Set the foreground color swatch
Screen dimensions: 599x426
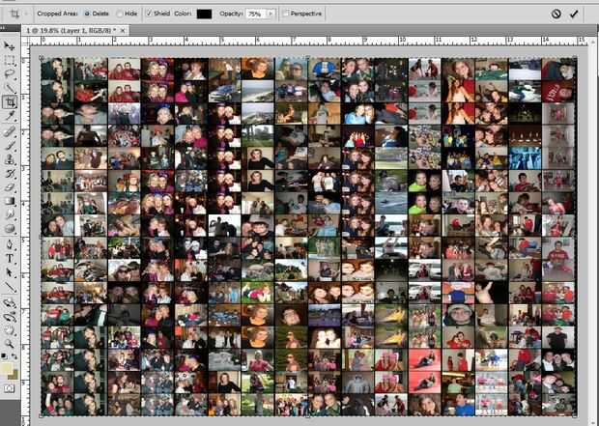7,369
